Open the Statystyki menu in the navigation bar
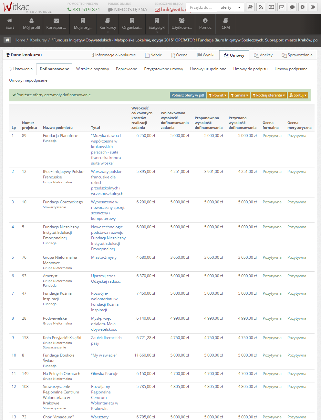Screen dimensions: 321x420 click(157, 24)
